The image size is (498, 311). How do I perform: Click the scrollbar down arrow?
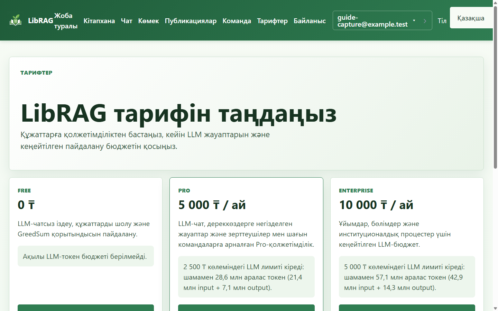click(x=495, y=308)
